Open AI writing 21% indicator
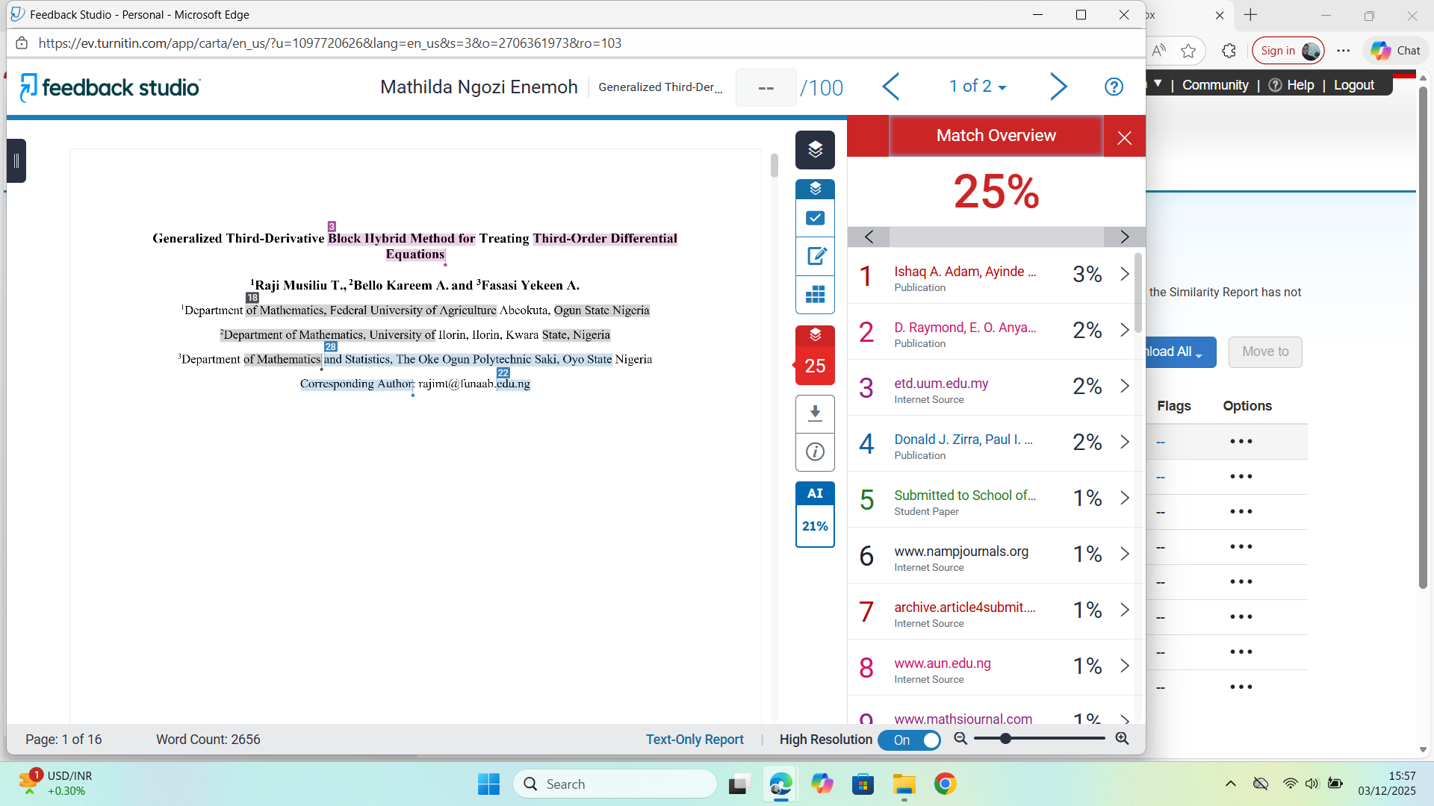This screenshot has height=806, width=1434. [x=815, y=515]
